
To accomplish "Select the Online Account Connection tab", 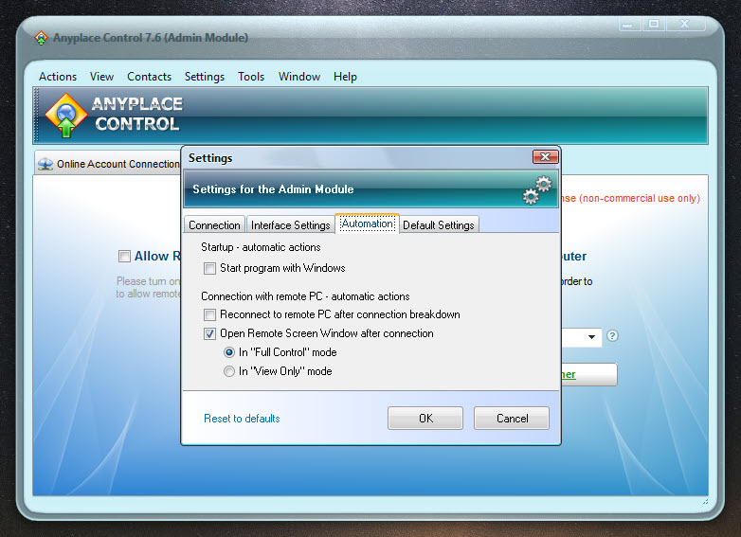I will coord(108,164).
